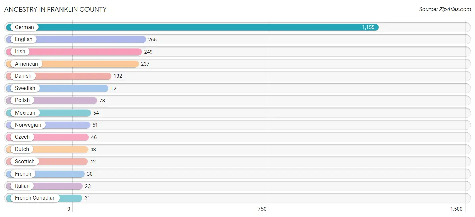
Task: Click the Irish ancestry label
Action: click(x=20, y=52)
